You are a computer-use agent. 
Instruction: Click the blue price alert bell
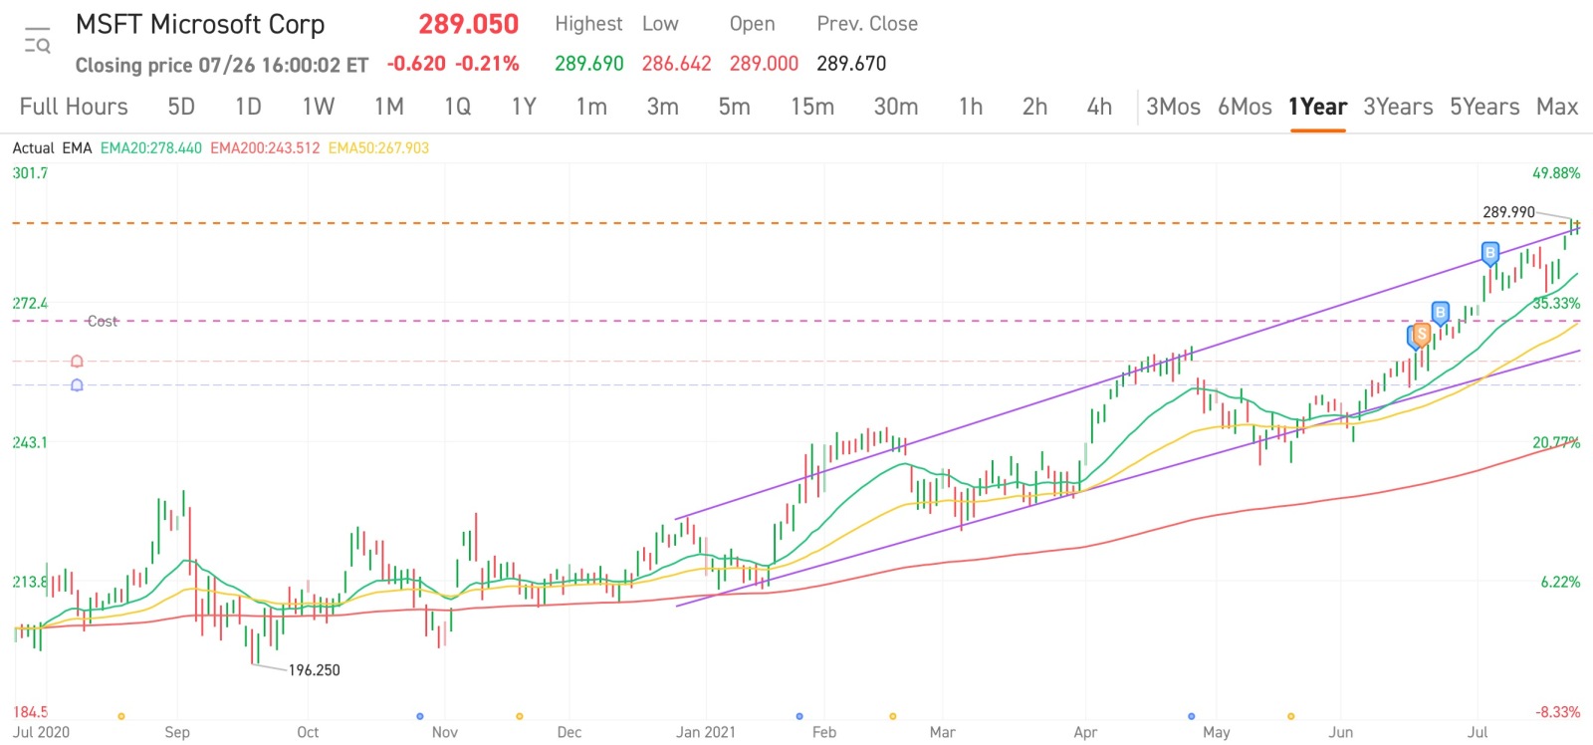77,385
